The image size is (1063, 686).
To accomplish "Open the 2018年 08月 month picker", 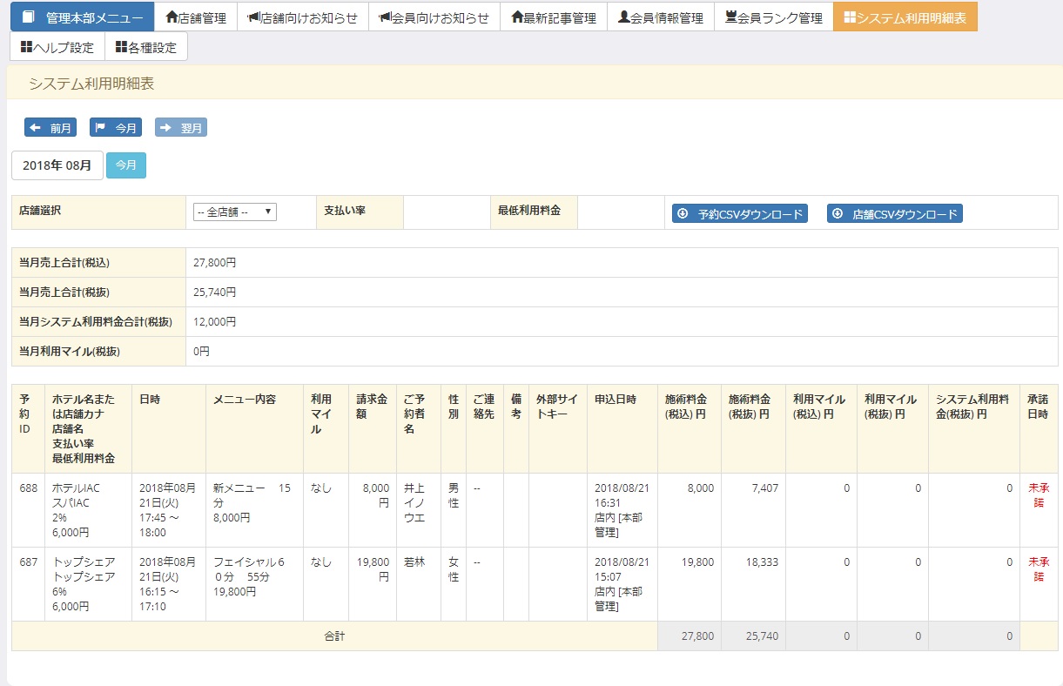I will (x=57, y=165).
